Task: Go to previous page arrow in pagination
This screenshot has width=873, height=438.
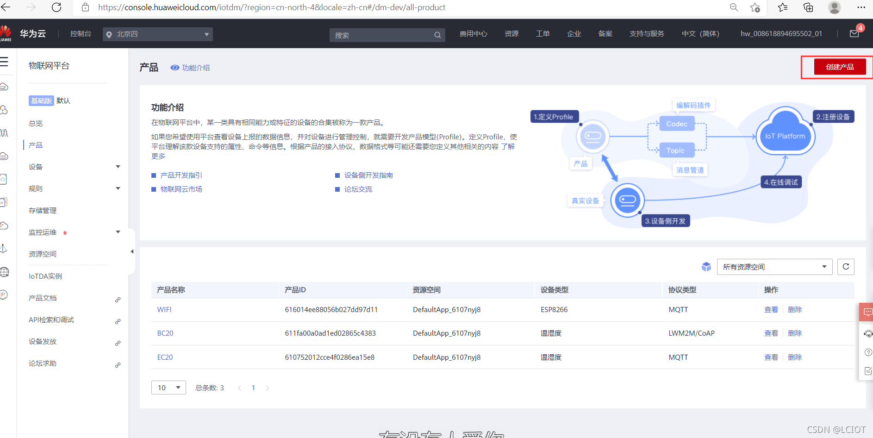Action: pos(239,388)
